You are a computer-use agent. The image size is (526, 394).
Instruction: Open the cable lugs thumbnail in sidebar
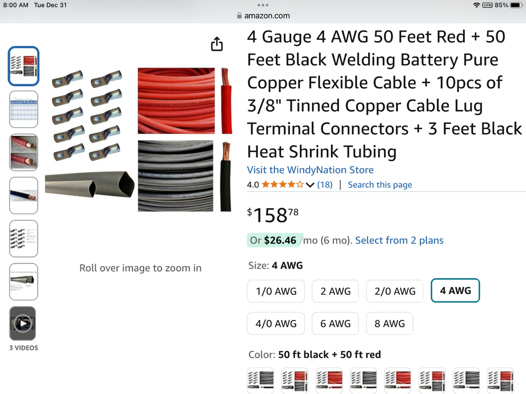(23, 239)
